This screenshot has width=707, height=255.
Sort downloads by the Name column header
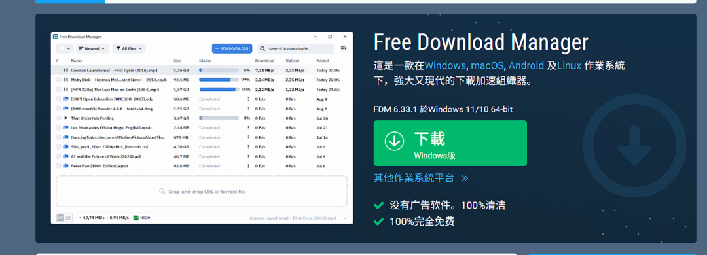(x=76, y=61)
